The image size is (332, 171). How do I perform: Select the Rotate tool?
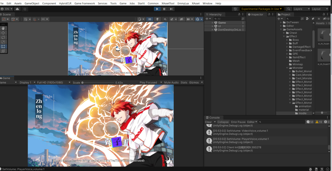[x=3, y=37]
